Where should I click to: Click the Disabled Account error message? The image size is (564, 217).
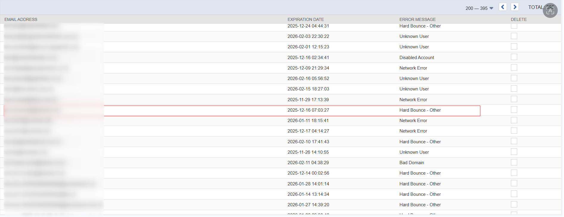coord(417,58)
